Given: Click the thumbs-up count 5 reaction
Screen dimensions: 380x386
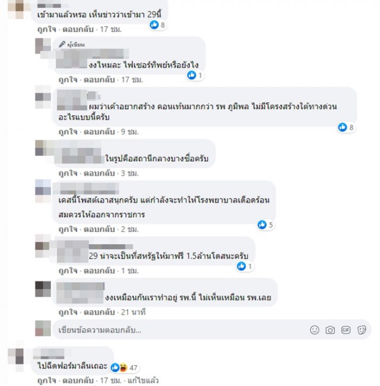Looking at the screenshot, I should point(265,224).
